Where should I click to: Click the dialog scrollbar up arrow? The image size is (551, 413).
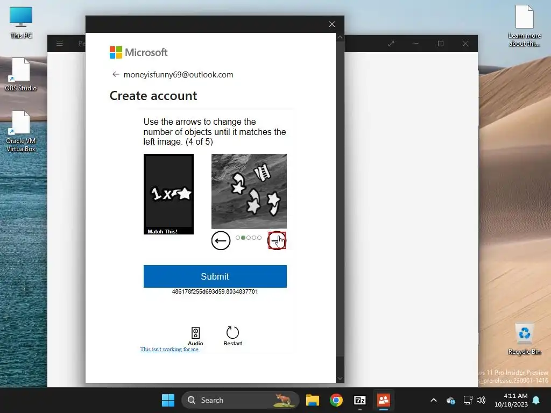[x=340, y=37]
